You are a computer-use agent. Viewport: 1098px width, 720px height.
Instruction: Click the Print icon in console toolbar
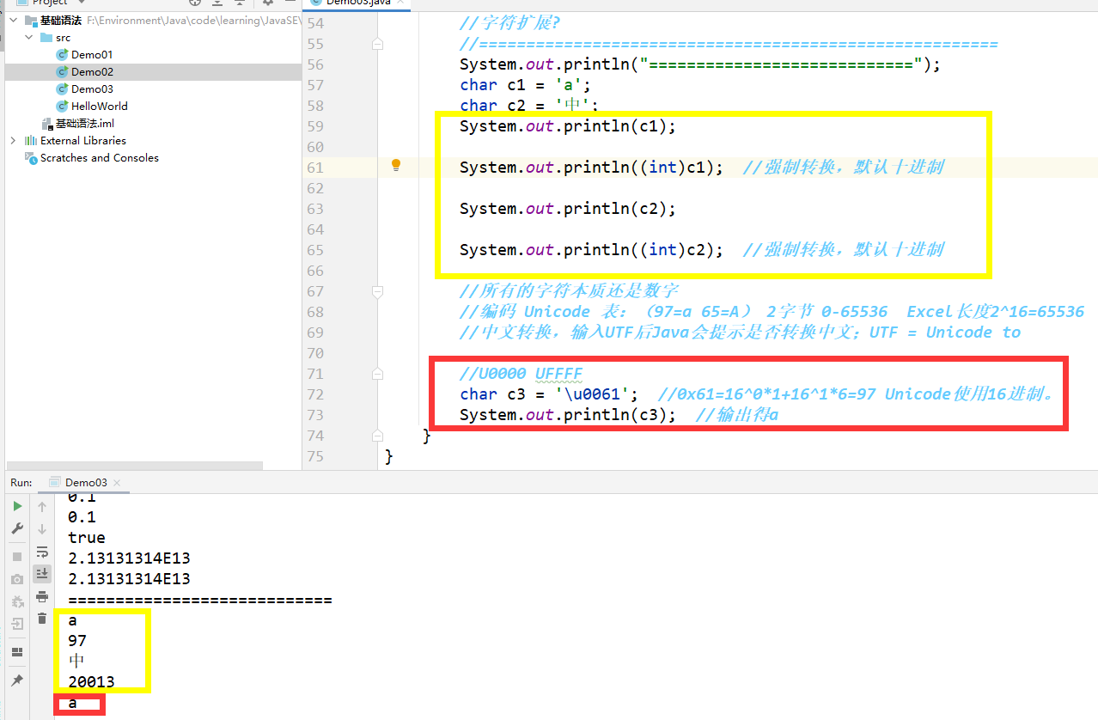pos(42,596)
